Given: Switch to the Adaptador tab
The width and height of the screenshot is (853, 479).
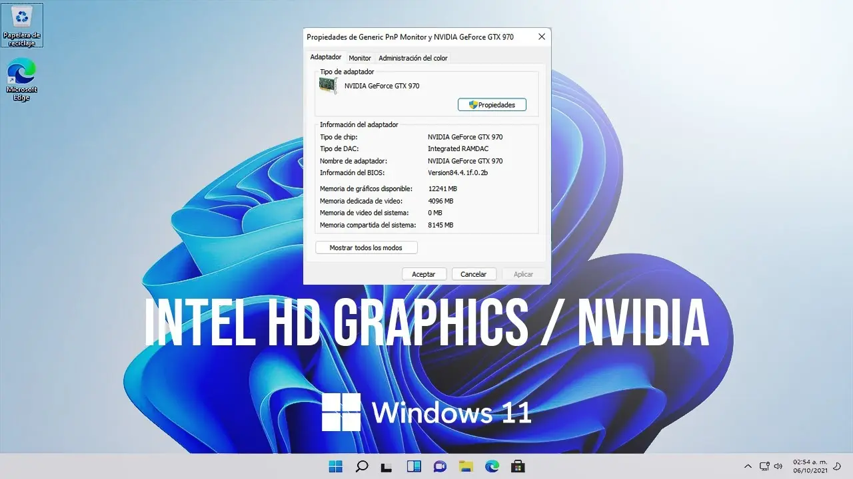Looking at the screenshot, I should 326,57.
